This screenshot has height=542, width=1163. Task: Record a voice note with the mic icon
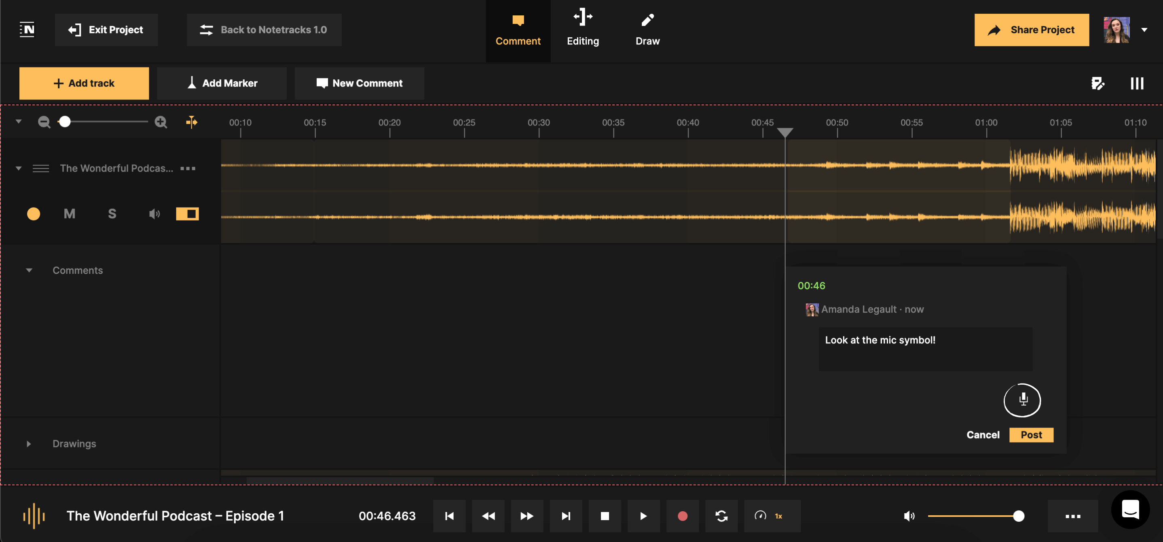[1022, 400]
